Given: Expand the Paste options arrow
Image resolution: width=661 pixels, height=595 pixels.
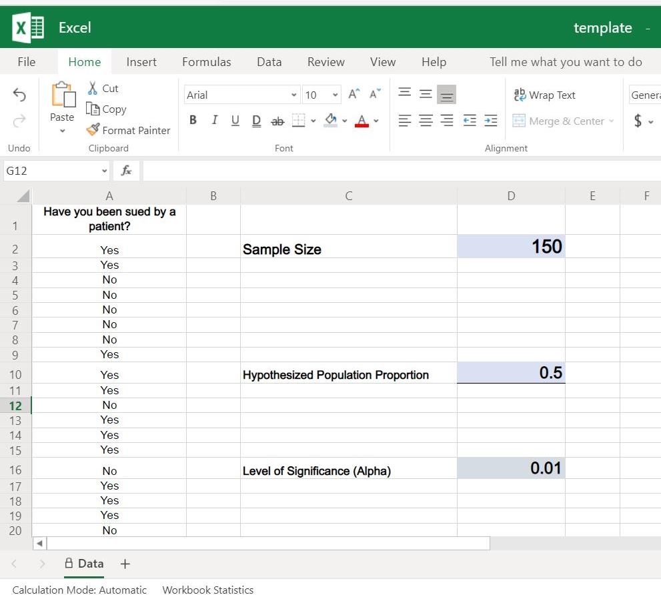Looking at the screenshot, I should point(62,131).
